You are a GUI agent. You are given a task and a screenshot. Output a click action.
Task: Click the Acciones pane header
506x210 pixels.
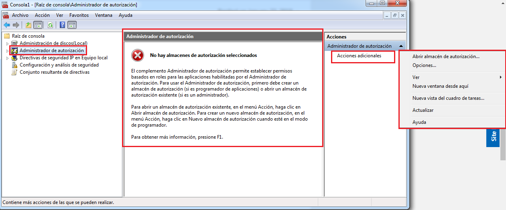365,36
